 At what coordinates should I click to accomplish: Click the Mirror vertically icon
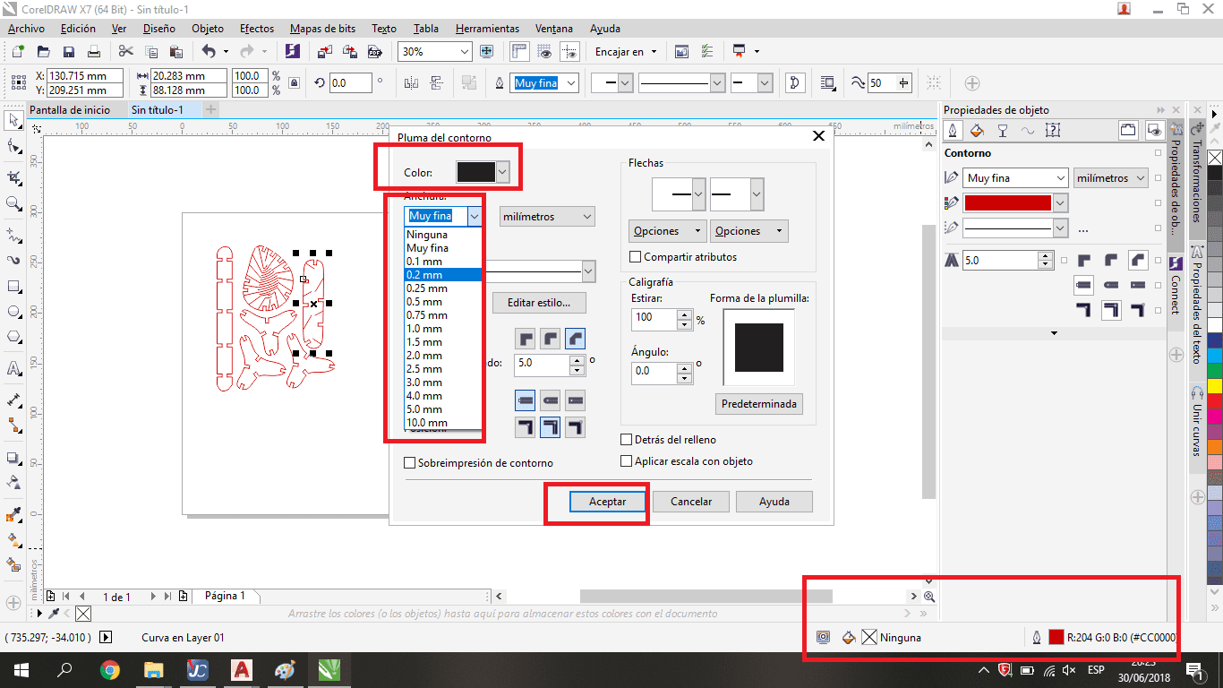click(x=437, y=83)
